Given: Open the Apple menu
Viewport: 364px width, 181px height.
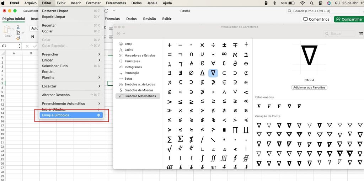Looking at the screenshot, I should [3, 3].
